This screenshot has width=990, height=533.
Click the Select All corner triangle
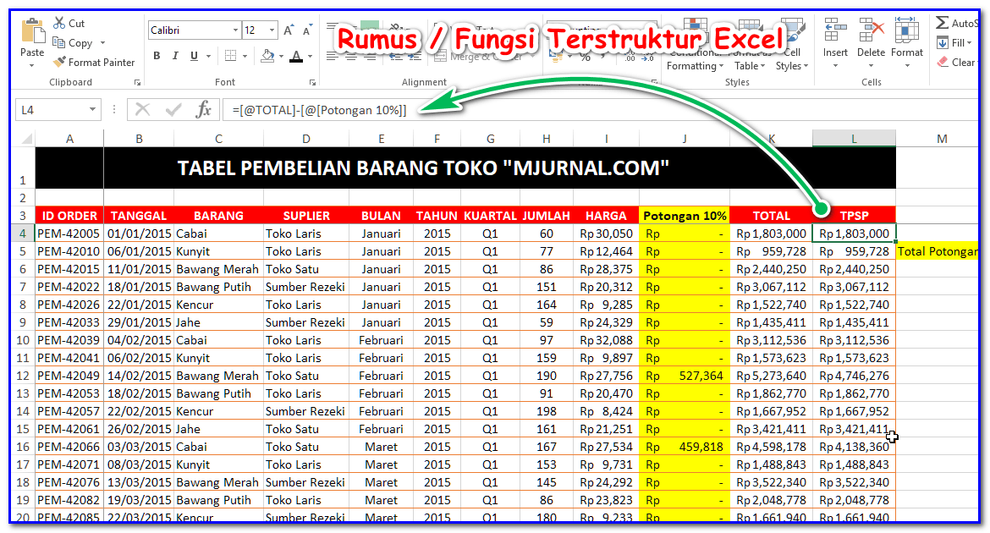(26, 138)
